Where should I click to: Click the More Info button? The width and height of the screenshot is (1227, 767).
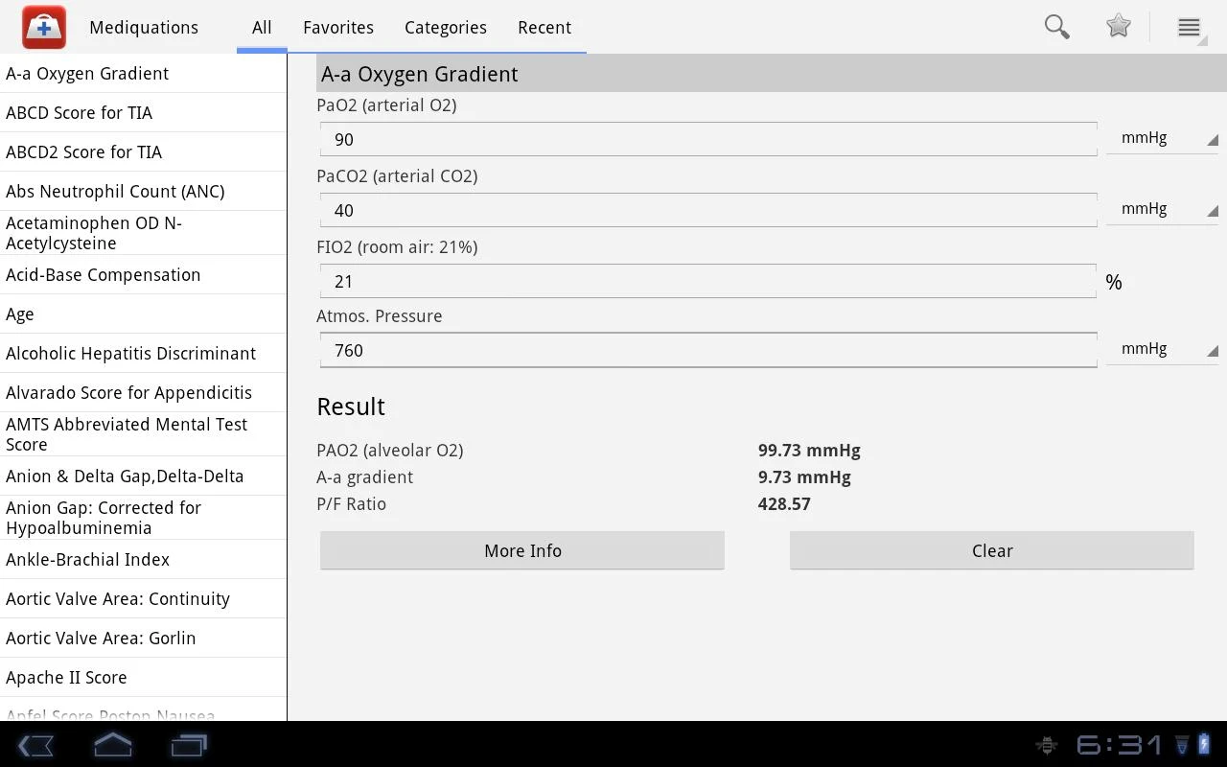coord(522,550)
